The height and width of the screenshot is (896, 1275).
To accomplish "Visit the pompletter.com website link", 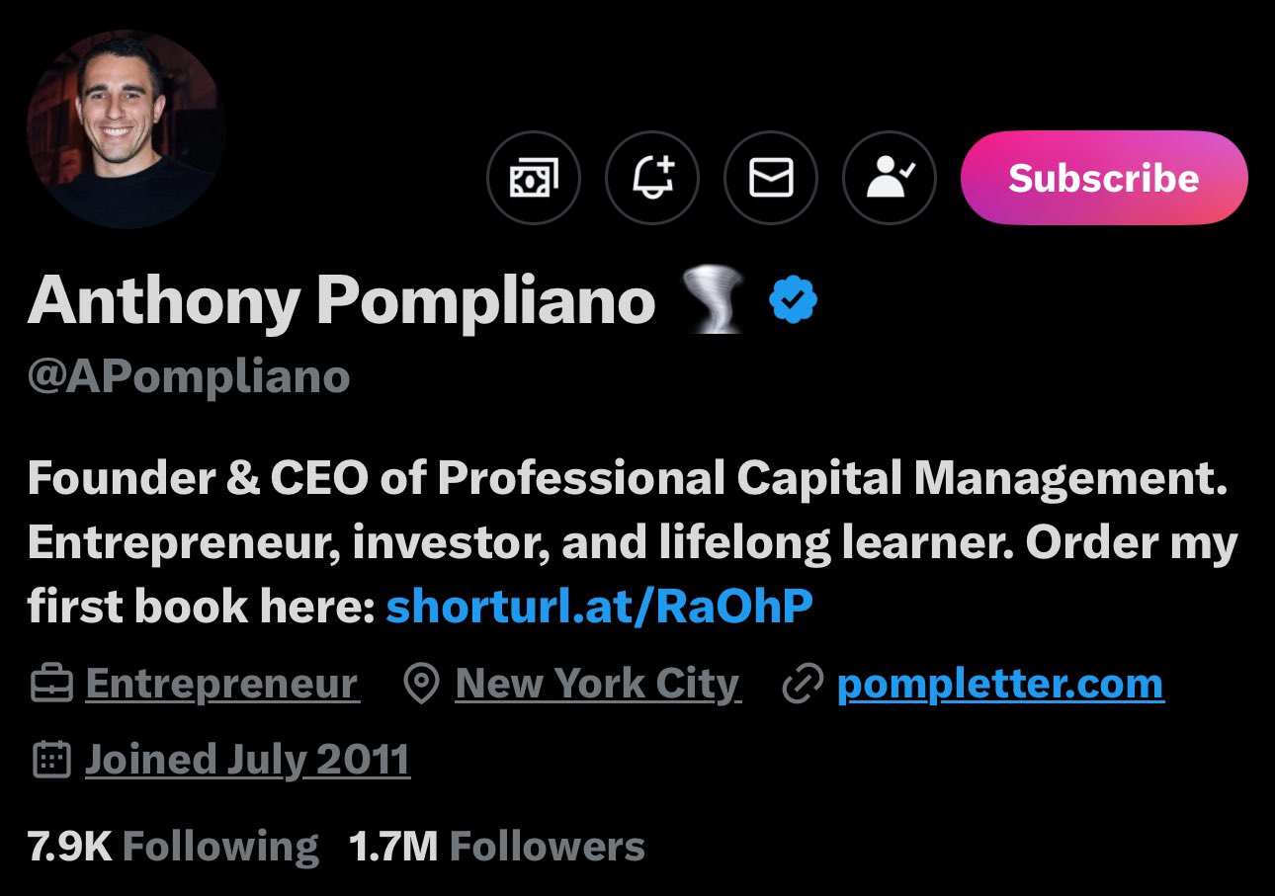I will coord(1000,684).
